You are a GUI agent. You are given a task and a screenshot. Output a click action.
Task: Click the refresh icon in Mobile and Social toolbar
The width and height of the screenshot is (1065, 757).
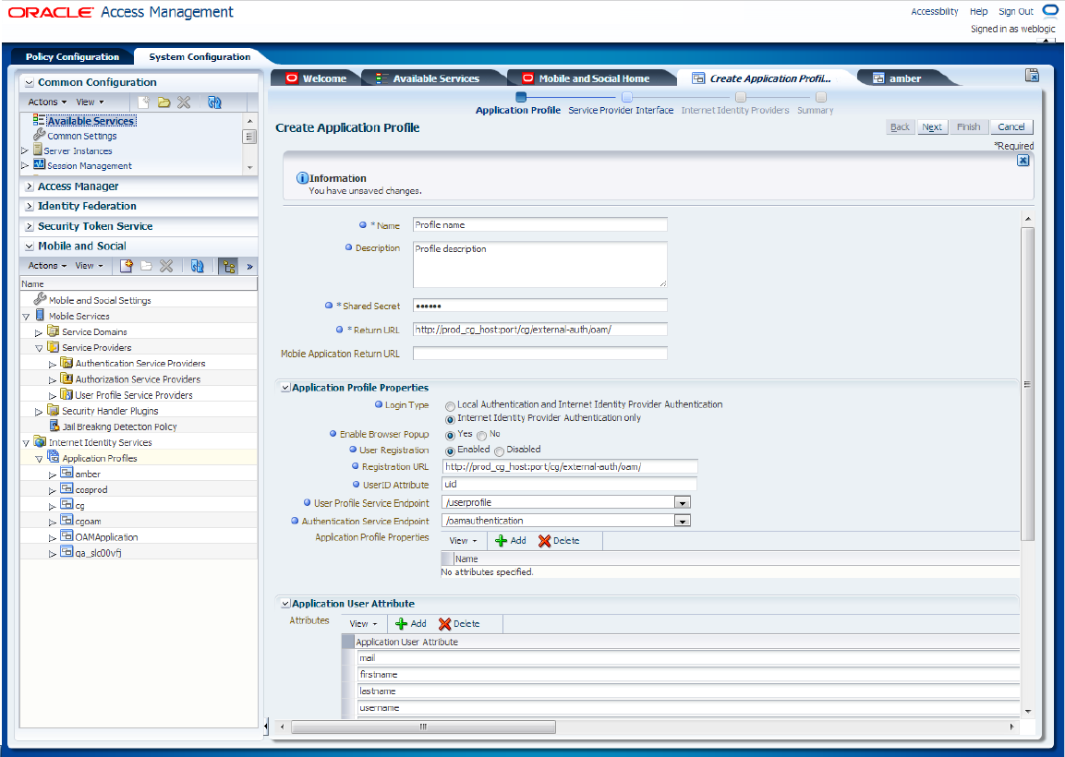point(197,266)
